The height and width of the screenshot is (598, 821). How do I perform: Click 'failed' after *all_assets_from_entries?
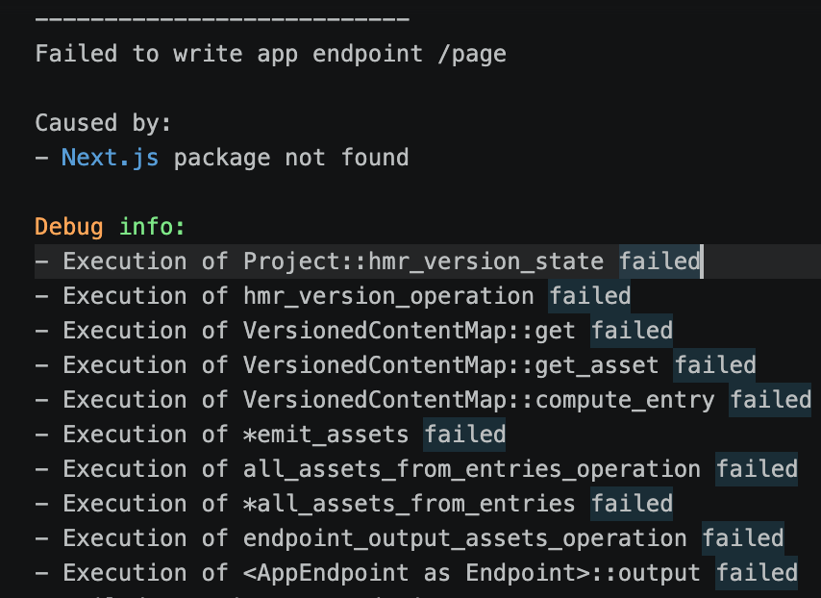pyautogui.click(x=632, y=503)
